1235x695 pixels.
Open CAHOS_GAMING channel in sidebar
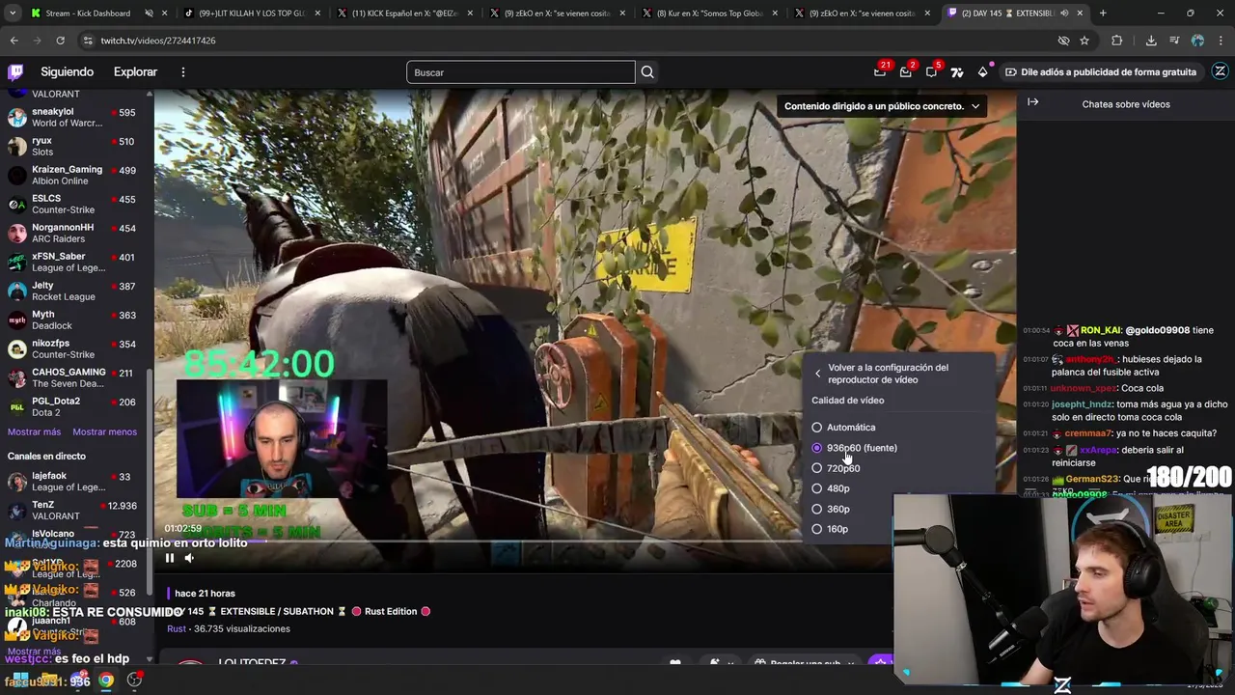pos(73,378)
